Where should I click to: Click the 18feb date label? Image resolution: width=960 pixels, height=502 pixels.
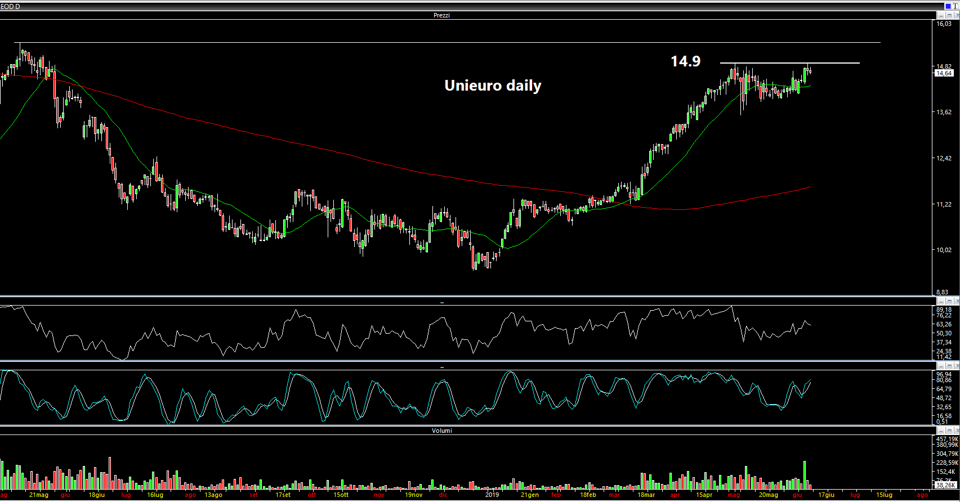click(587, 495)
